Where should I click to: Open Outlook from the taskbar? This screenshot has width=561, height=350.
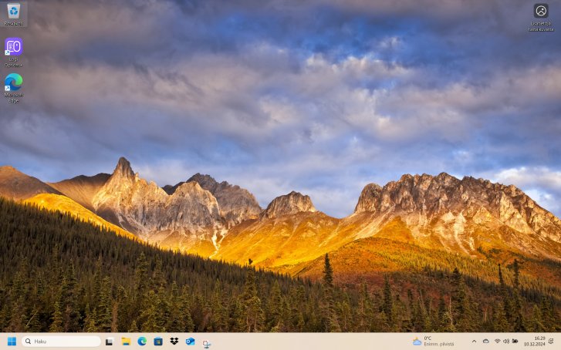[x=190, y=341]
